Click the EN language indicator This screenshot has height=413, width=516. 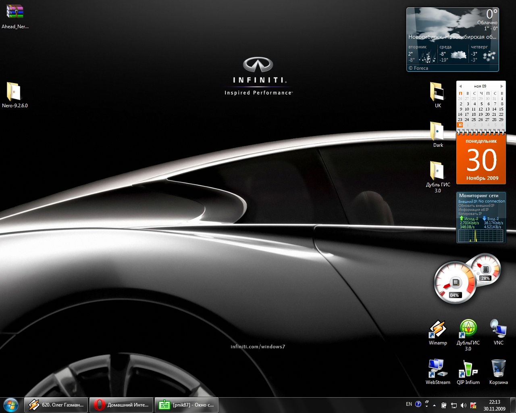(409, 404)
